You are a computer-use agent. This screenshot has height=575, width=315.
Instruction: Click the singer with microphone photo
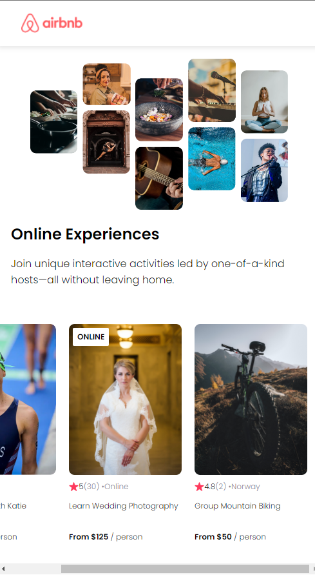(x=264, y=170)
